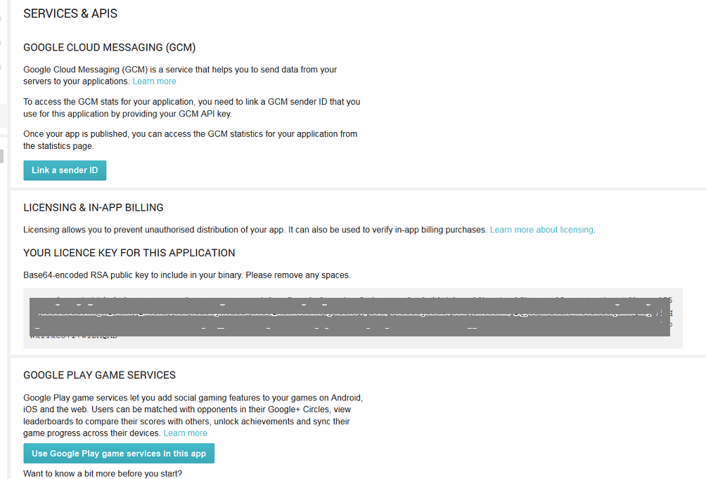The width and height of the screenshot is (706, 479).
Task: Open game services Learn more link
Action: pyautogui.click(x=185, y=433)
